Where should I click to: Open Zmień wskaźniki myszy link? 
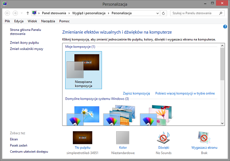(x=26, y=49)
